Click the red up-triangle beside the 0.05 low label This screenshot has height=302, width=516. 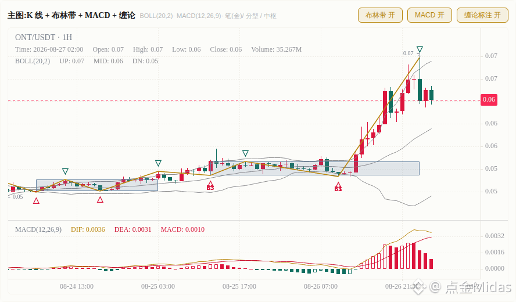click(x=36, y=201)
